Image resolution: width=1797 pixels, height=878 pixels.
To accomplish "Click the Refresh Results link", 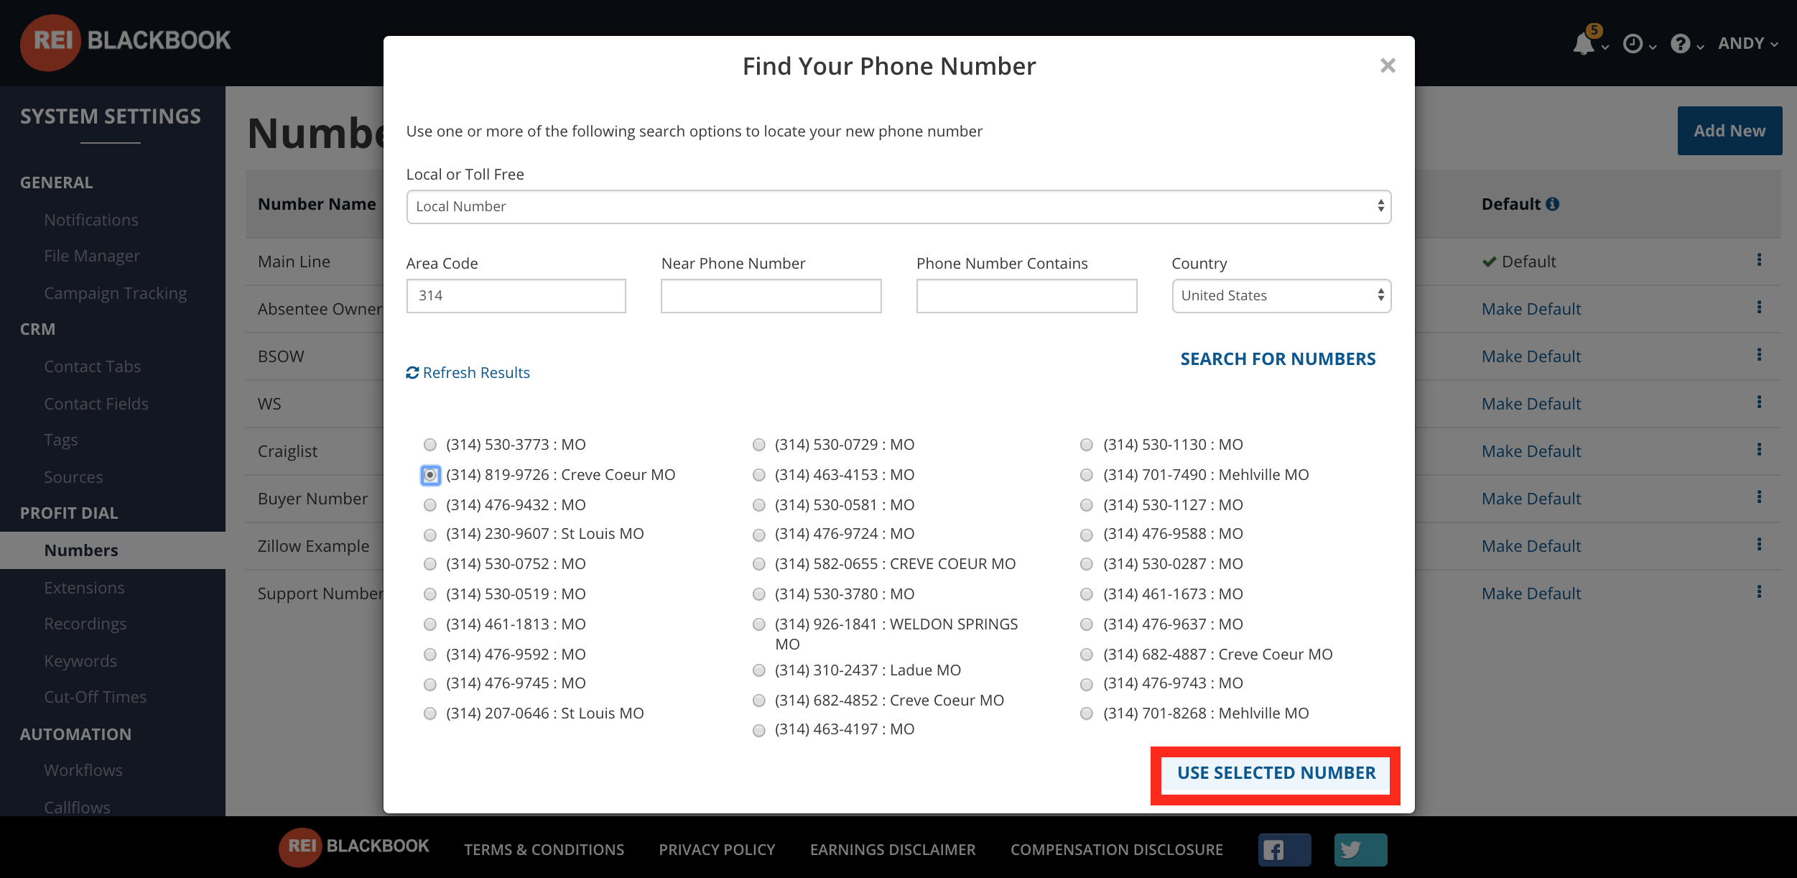I will pyautogui.click(x=468, y=372).
